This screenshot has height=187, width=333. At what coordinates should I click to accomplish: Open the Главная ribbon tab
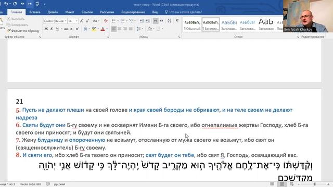(x=16, y=12)
